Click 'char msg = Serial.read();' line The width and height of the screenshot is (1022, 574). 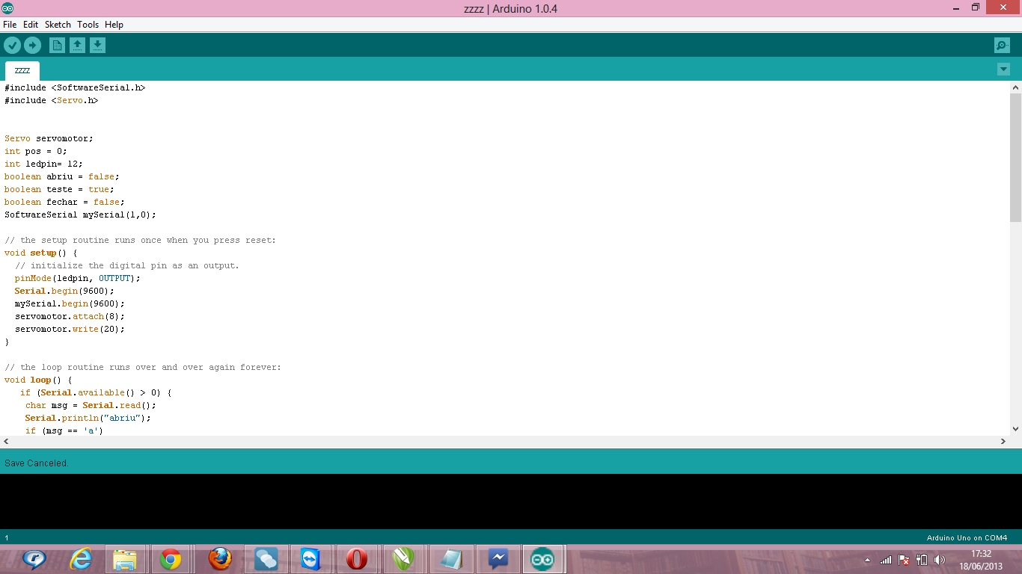click(91, 405)
